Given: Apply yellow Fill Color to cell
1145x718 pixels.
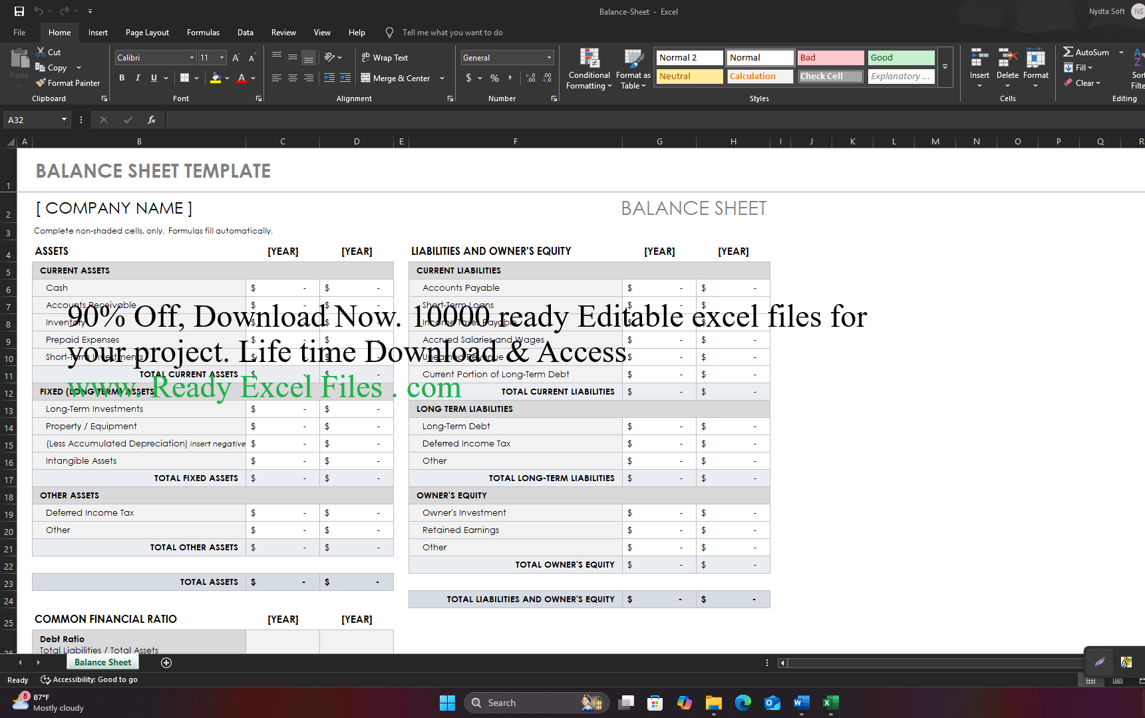Looking at the screenshot, I should point(216,78).
